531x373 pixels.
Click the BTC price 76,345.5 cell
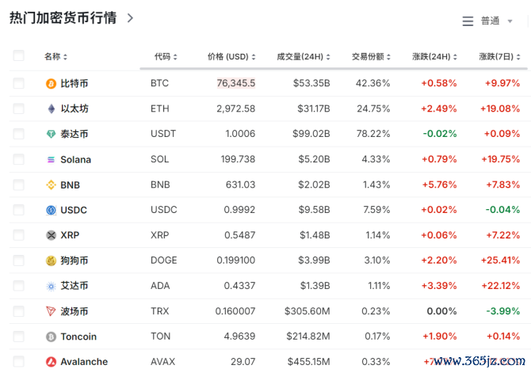click(236, 83)
